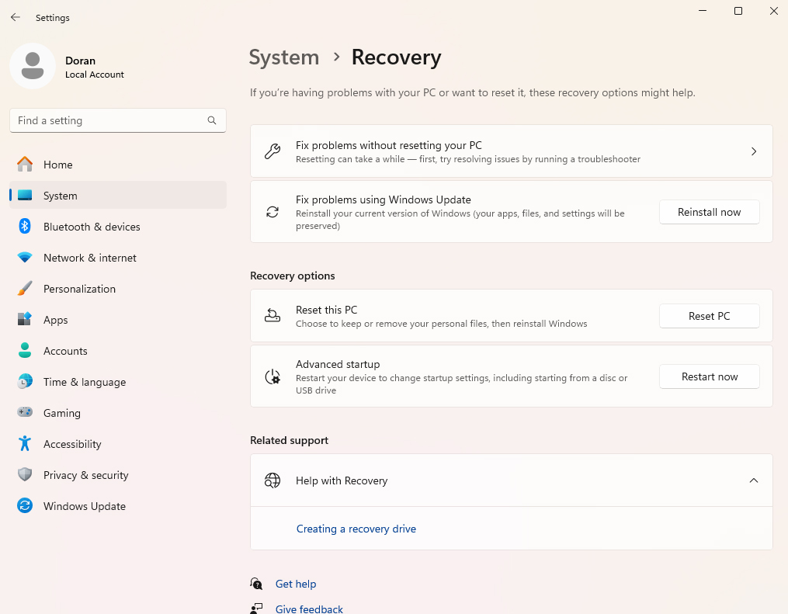Click the Network wifi icon
The width and height of the screenshot is (788, 614).
point(25,257)
